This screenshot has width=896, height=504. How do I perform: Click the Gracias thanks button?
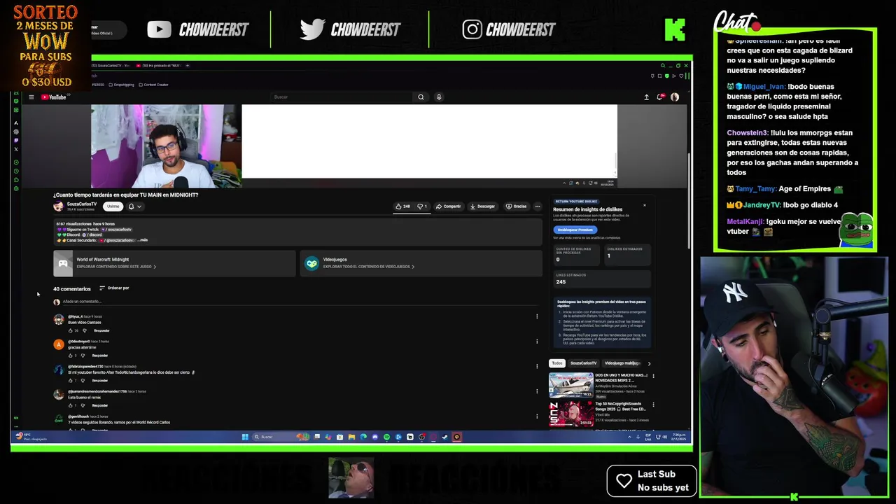pyautogui.click(x=517, y=206)
